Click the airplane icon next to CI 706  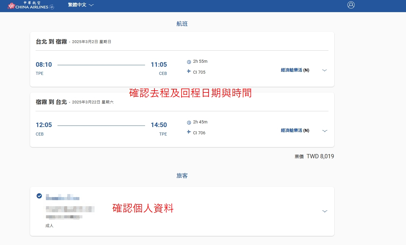tap(189, 132)
